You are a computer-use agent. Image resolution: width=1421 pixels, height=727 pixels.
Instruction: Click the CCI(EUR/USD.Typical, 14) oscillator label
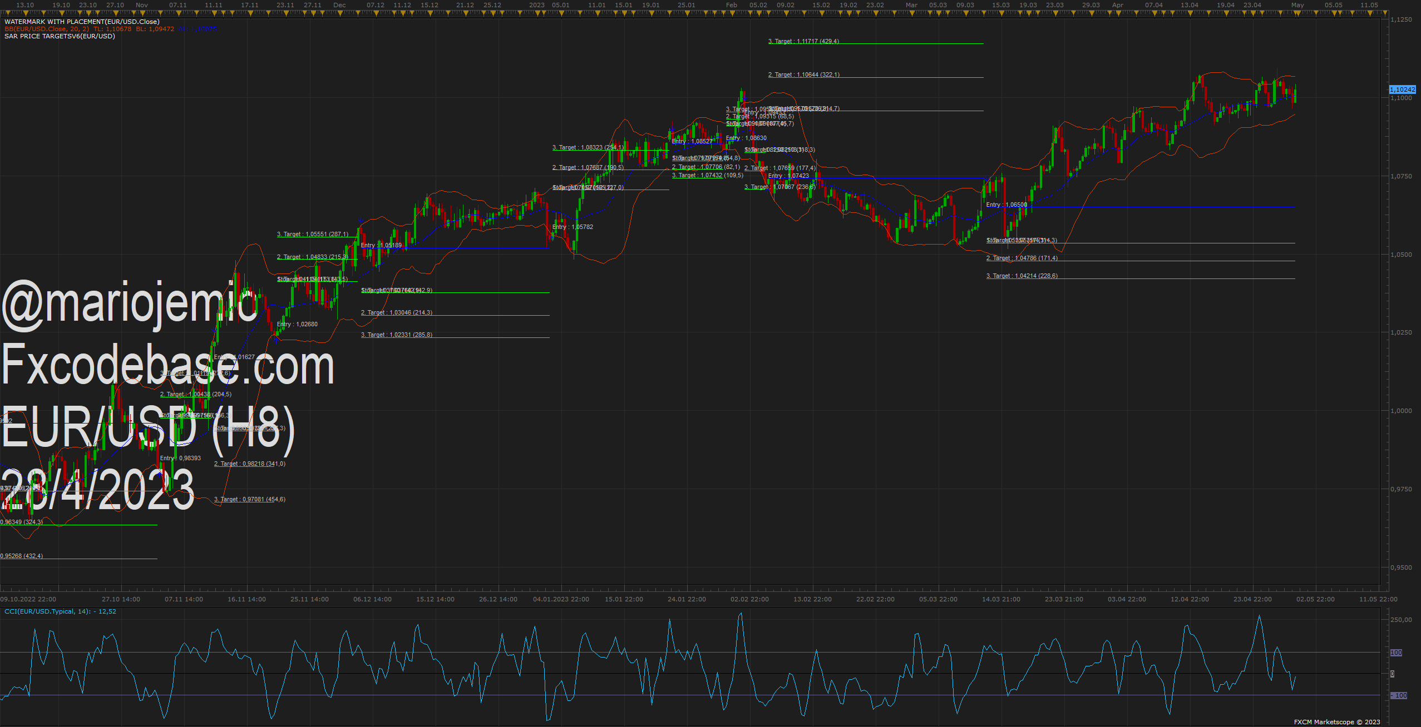pyautogui.click(x=60, y=611)
